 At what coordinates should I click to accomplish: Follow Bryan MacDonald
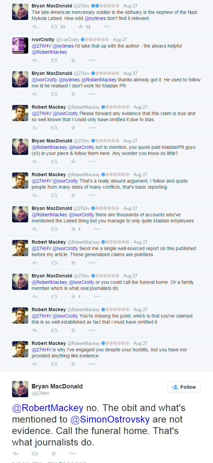[184, 387]
